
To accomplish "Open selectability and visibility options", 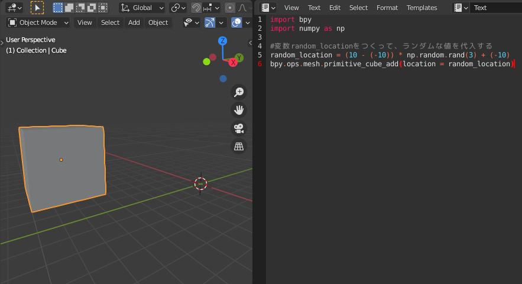I will [x=192, y=22].
